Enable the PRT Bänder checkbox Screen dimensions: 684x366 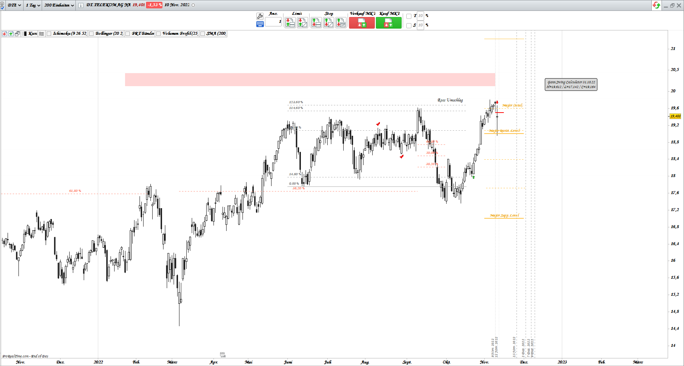128,34
